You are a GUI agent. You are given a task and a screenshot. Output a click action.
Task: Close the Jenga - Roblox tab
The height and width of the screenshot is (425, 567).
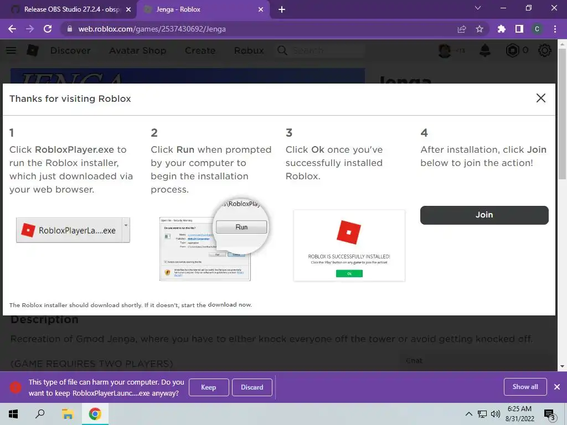261,9
